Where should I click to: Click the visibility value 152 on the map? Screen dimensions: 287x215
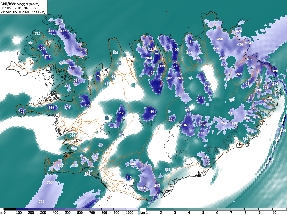click(x=63, y=31)
